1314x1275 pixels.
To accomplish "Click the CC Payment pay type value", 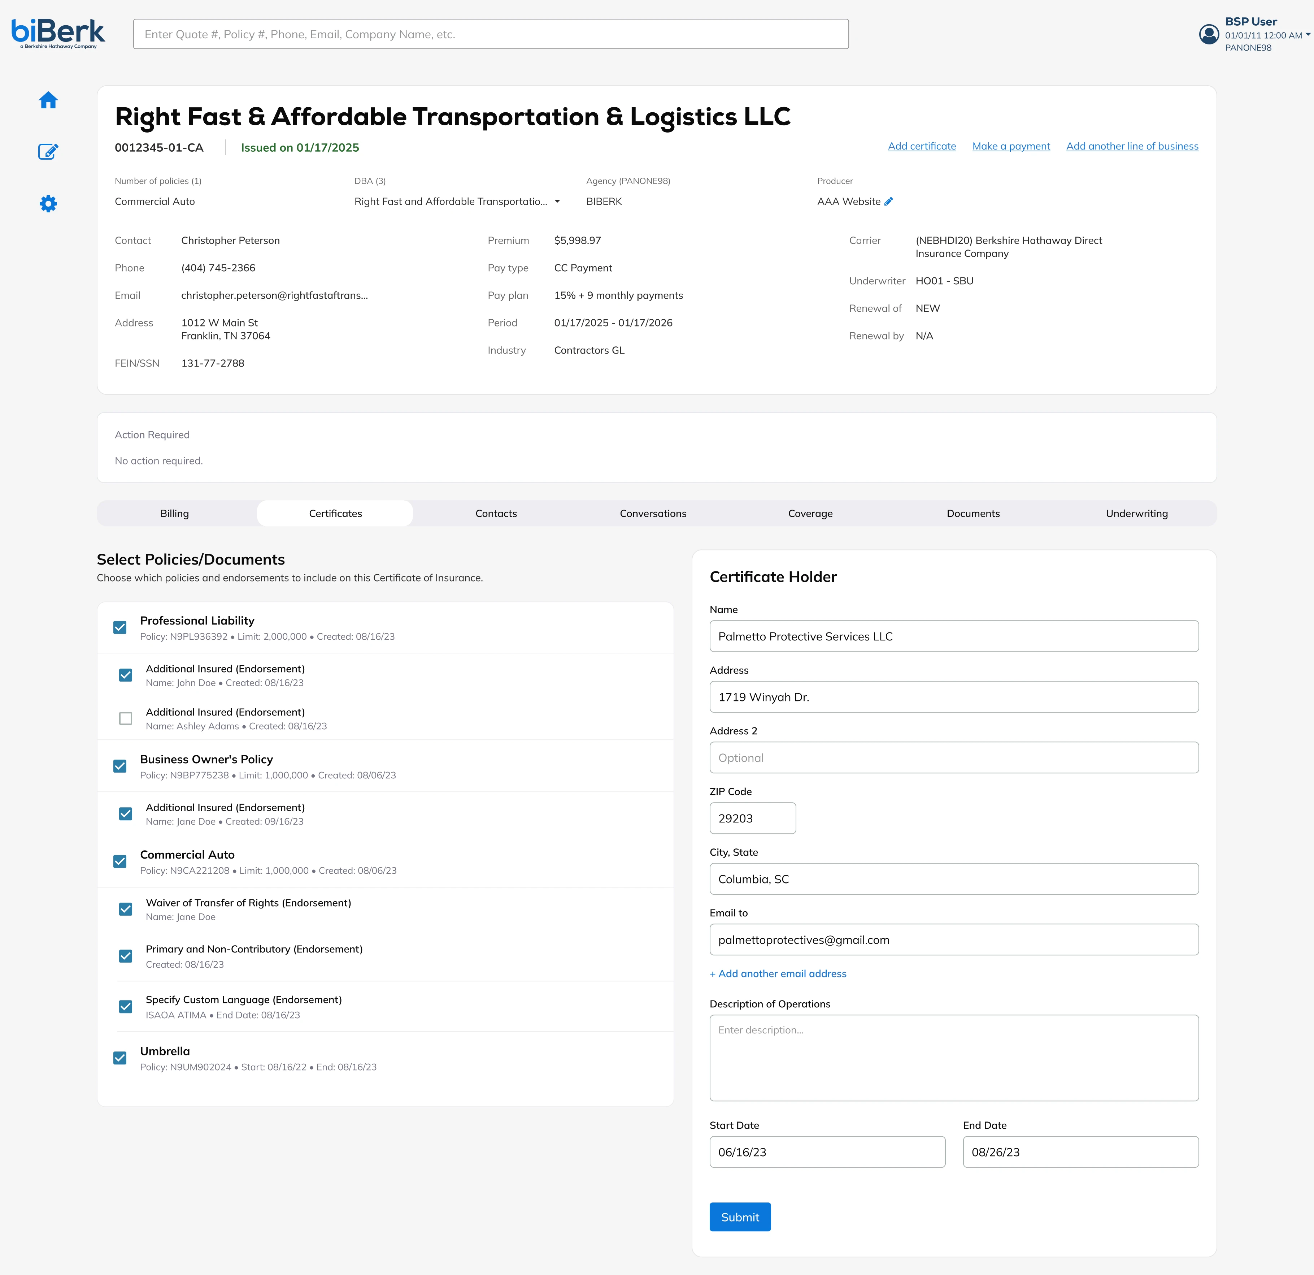I will click(x=583, y=268).
